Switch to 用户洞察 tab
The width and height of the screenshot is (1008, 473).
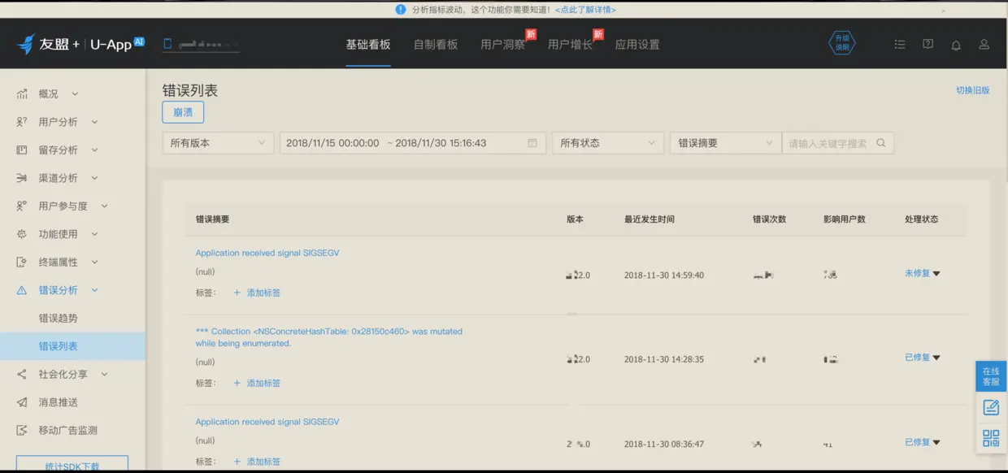point(503,45)
